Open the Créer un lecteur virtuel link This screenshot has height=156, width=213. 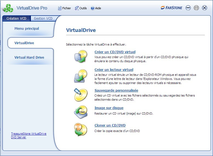114,70
